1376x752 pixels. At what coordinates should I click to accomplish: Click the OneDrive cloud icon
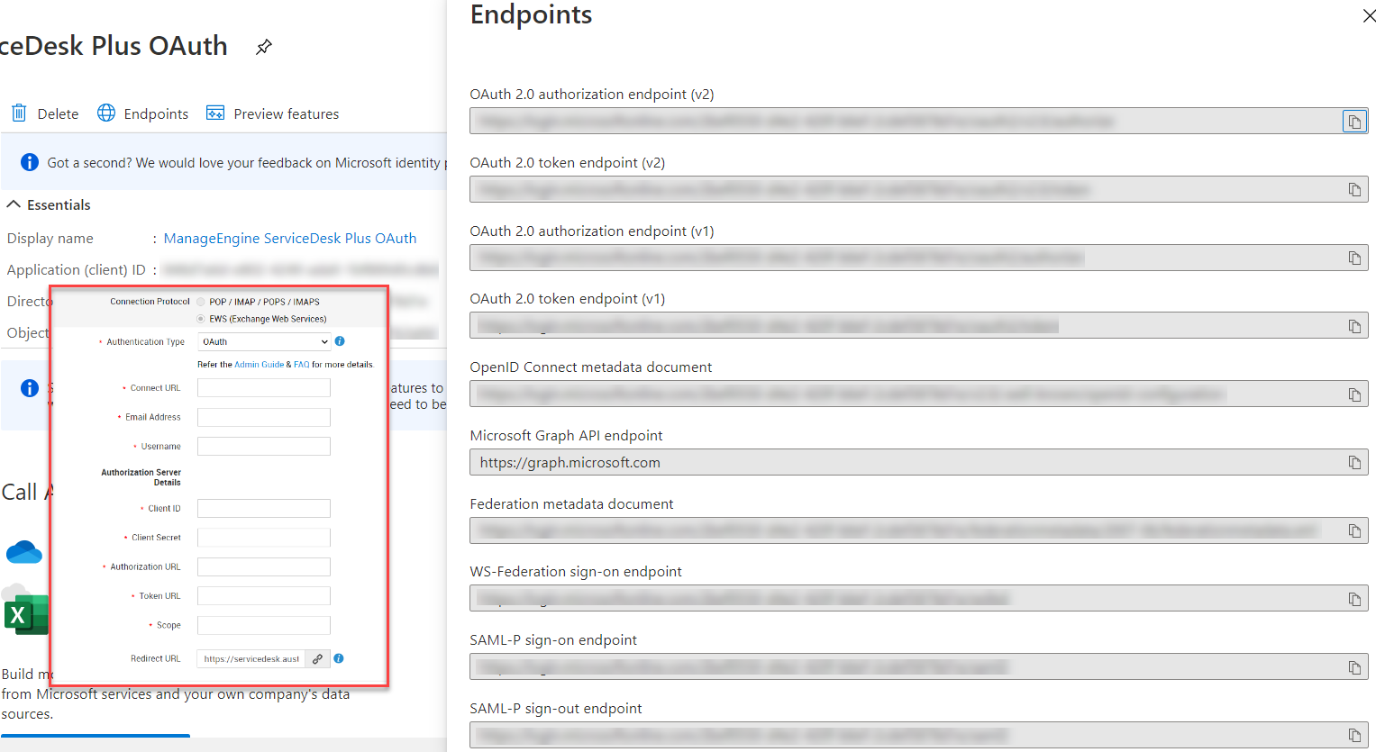23,551
